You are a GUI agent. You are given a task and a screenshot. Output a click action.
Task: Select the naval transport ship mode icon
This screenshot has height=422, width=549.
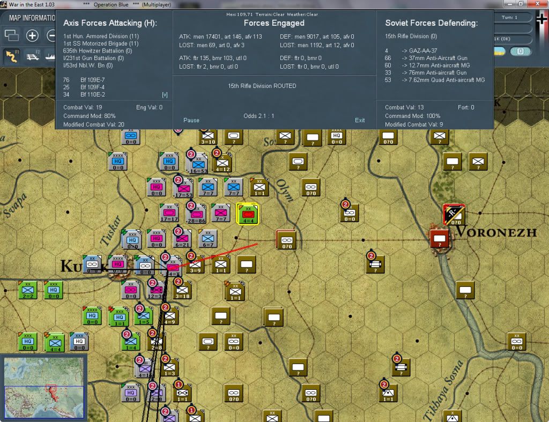pos(50,56)
